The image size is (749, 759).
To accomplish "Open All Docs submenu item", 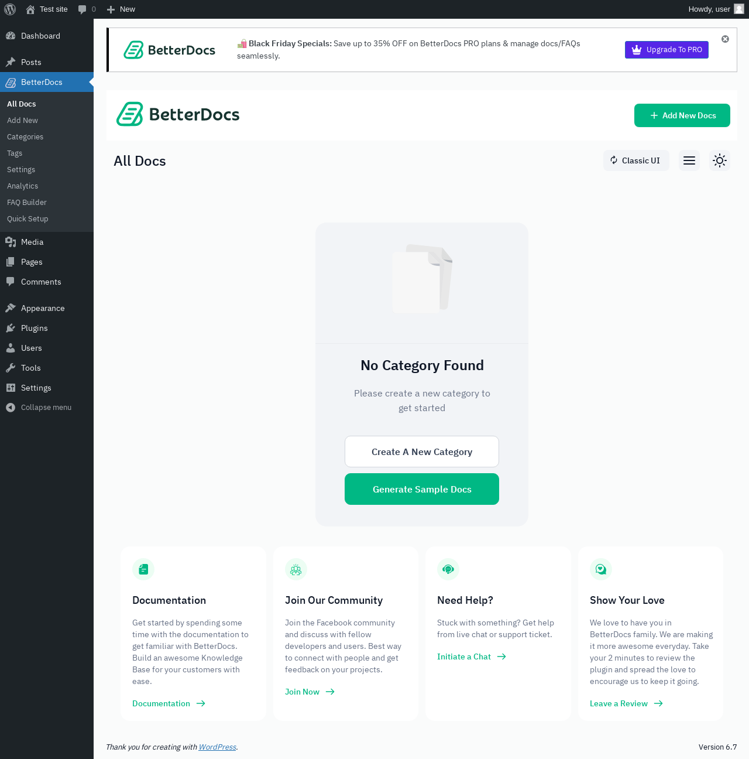I will pos(22,104).
